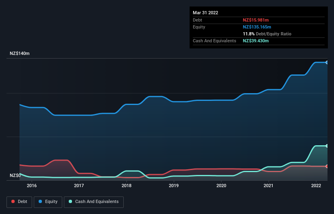Click the 2020 x-axis label
This screenshot has height=214, width=334.
(221, 186)
